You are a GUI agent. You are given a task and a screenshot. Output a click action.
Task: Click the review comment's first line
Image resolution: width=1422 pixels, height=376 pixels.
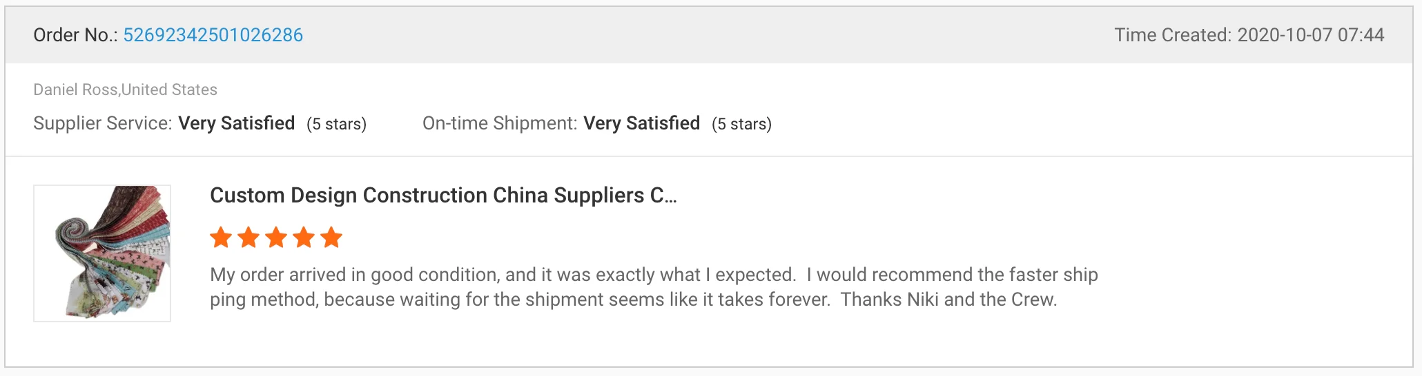[x=653, y=275]
